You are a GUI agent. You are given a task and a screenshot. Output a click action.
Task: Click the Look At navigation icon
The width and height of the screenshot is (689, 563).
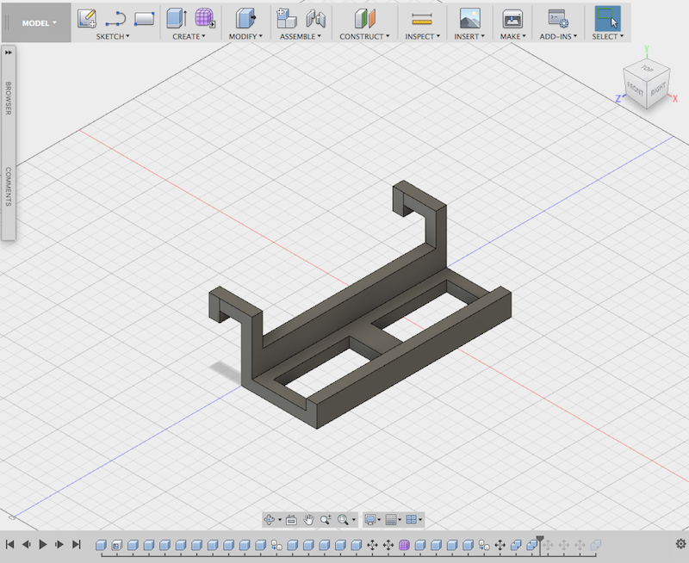coord(291,520)
